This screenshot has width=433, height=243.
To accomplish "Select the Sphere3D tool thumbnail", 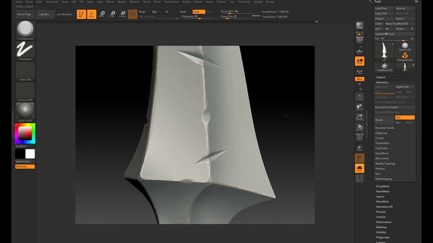I will point(405,47).
